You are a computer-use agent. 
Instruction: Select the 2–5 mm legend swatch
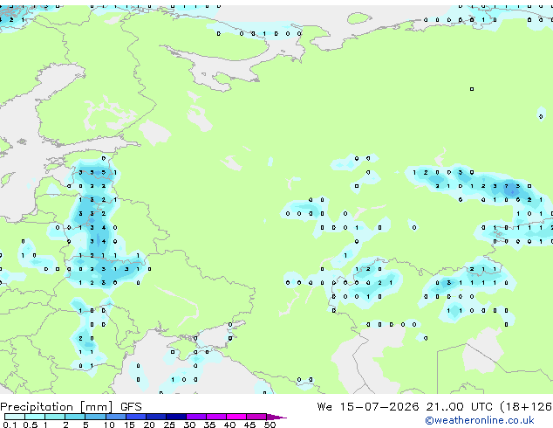[x=75, y=417]
